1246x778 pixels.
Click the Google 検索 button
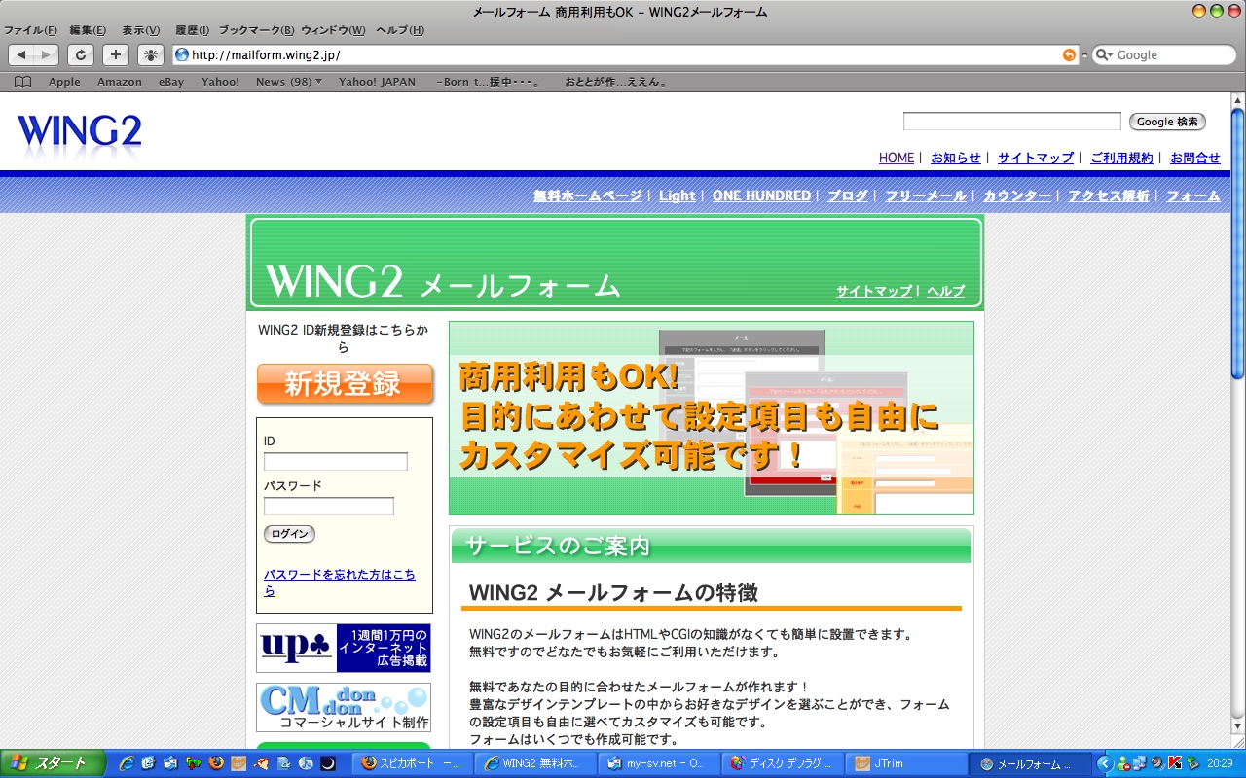tap(1167, 122)
